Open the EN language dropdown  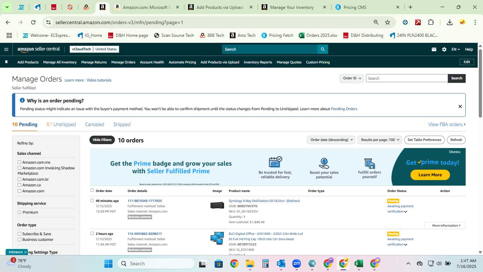[455, 49]
